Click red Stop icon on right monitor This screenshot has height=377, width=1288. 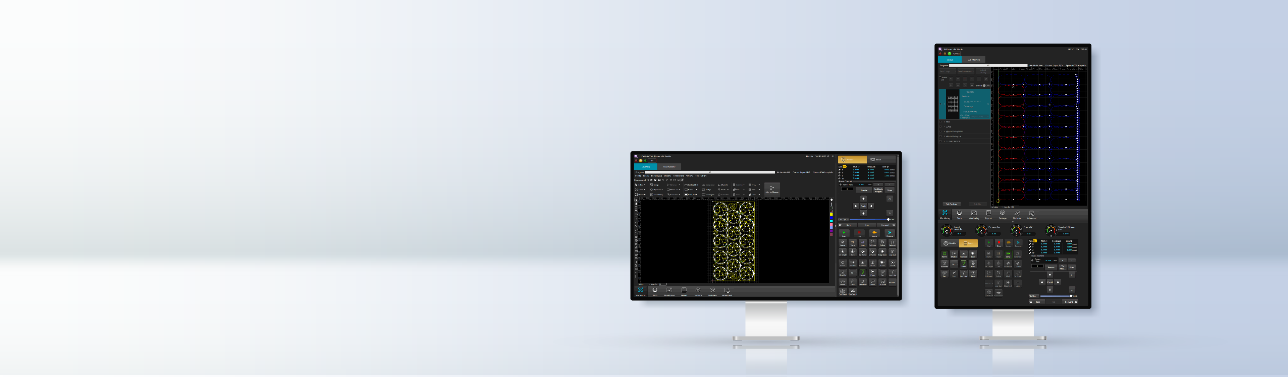[x=999, y=243]
